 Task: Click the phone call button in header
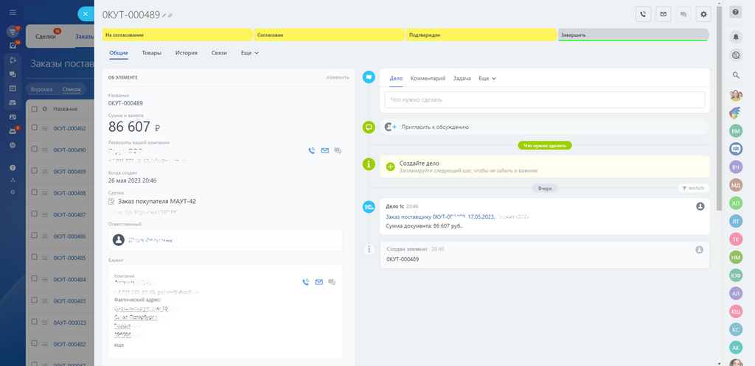(x=643, y=15)
